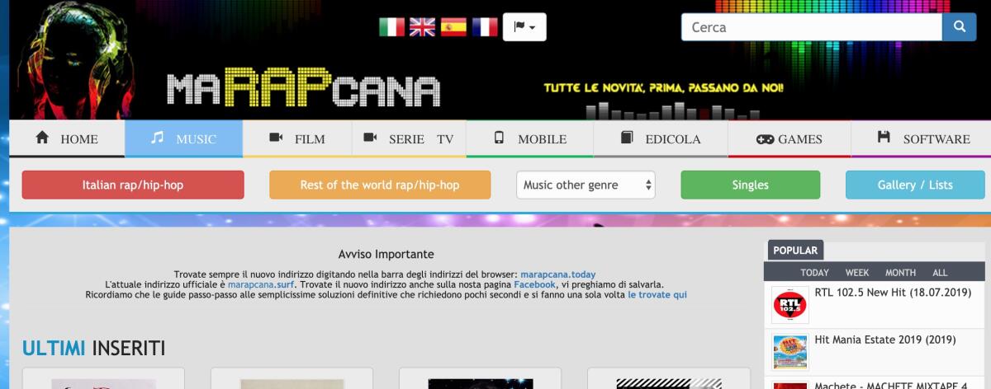
Task: Click the Hit Mania Estate thumbnail
Action: [790, 352]
